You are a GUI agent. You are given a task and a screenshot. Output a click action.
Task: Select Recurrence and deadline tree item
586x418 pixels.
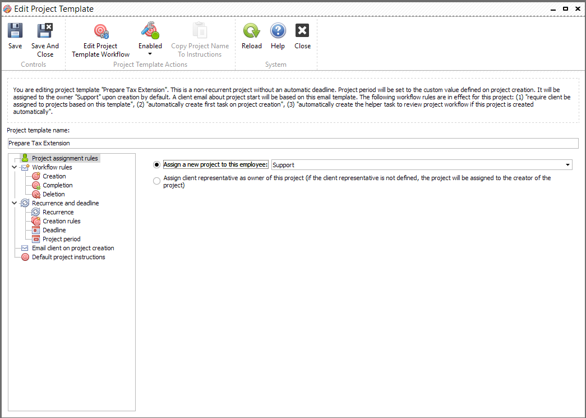(66, 203)
